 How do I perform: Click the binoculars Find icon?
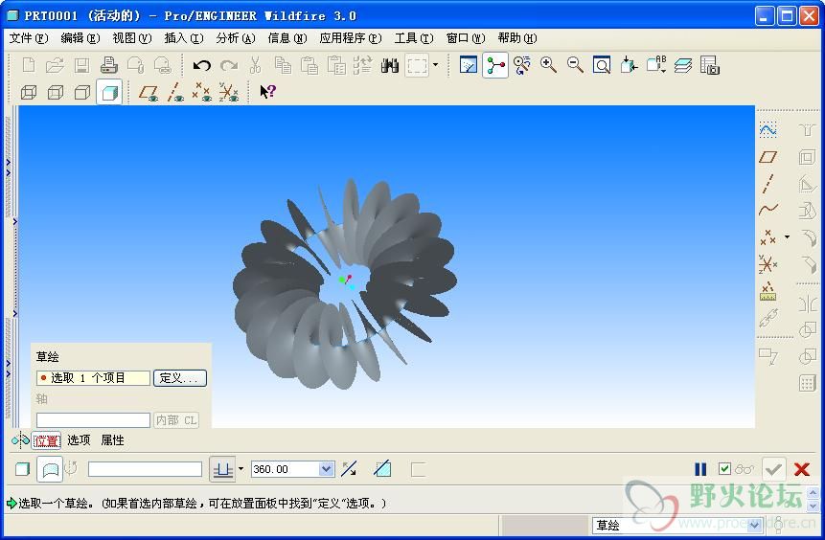pyautogui.click(x=390, y=65)
